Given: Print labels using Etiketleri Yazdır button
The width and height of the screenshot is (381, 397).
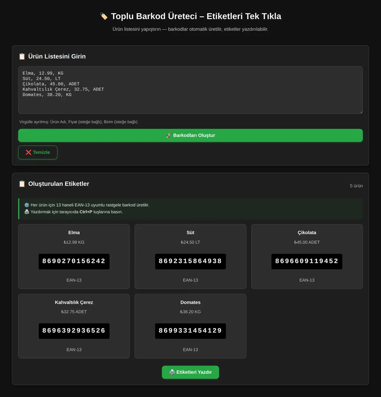Looking at the screenshot, I should pyautogui.click(x=190, y=372).
